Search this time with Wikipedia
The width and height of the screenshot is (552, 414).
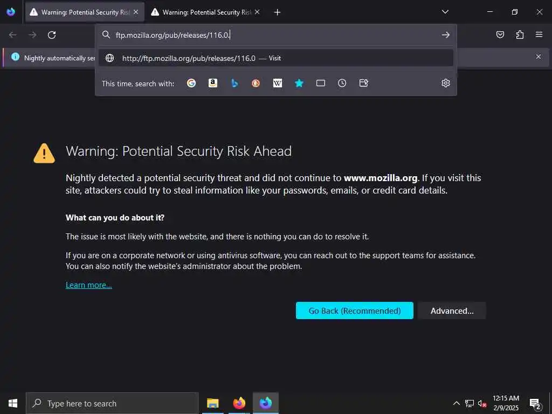coord(278,83)
